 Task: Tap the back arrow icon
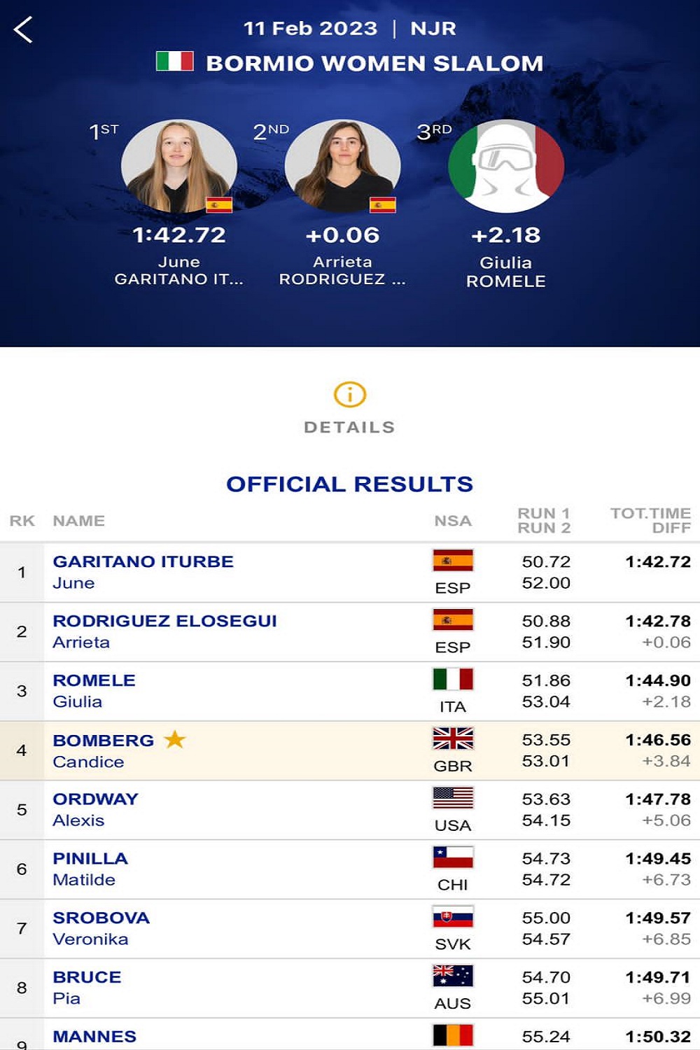click(x=23, y=29)
